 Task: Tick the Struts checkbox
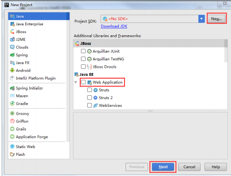89,90
